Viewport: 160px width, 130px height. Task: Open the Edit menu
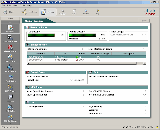(x=9, y=5)
